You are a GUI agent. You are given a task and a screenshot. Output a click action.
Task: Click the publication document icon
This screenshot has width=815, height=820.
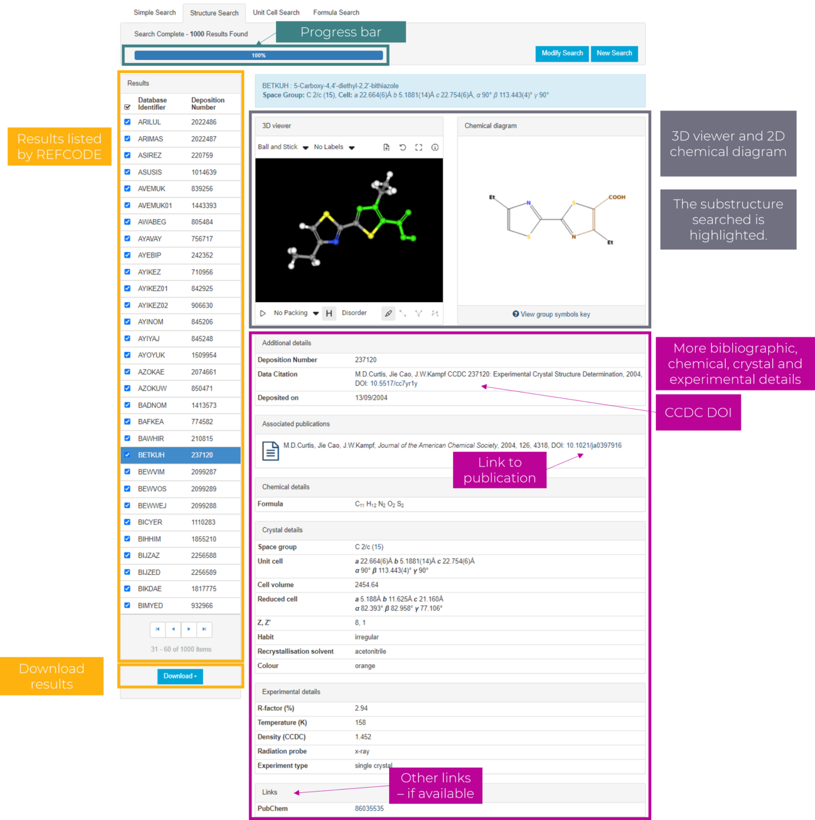pyautogui.click(x=271, y=451)
